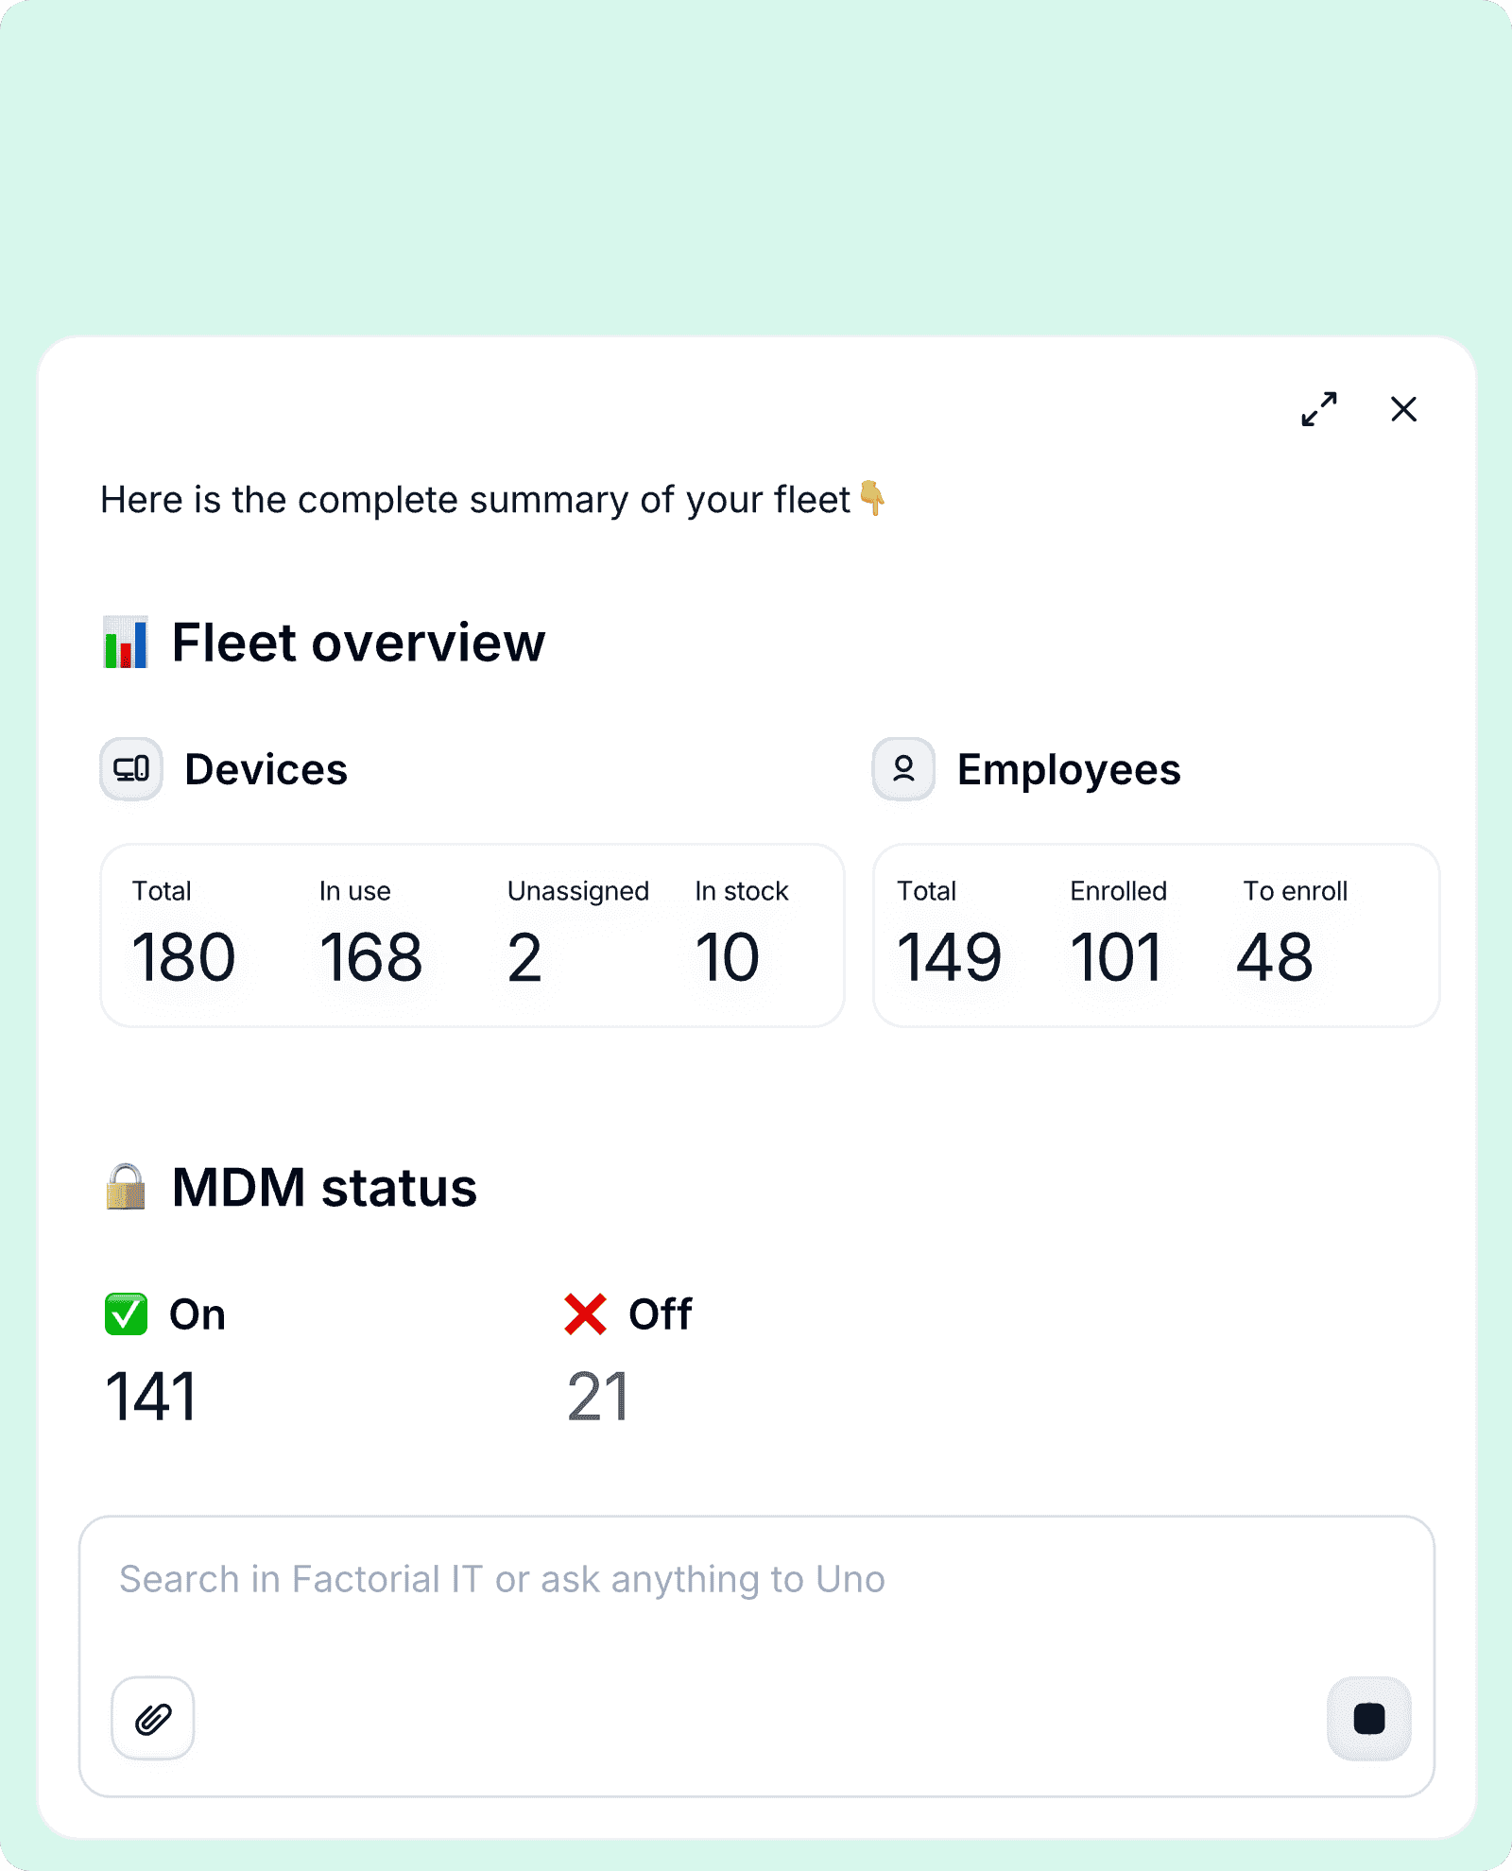Click the red cross next to Off
Image resolution: width=1512 pixels, height=1871 pixels.
click(x=585, y=1313)
